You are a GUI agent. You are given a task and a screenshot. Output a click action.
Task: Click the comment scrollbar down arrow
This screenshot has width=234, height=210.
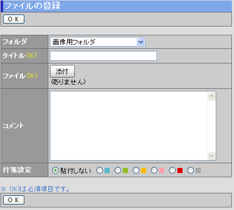coord(211,155)
